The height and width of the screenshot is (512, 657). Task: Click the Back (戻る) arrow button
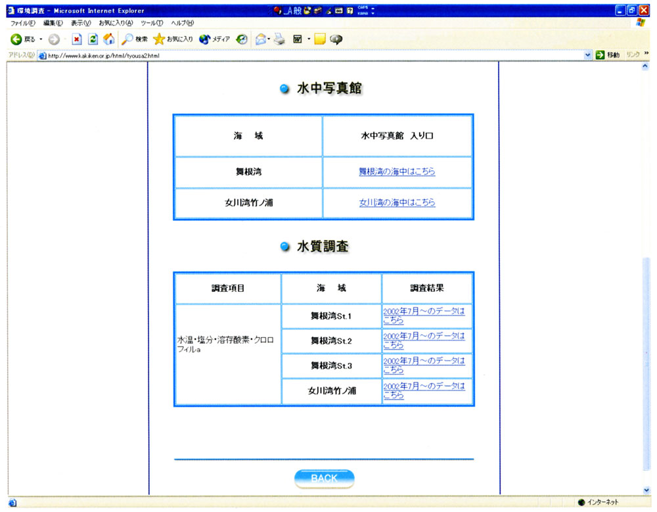point(22,39)
